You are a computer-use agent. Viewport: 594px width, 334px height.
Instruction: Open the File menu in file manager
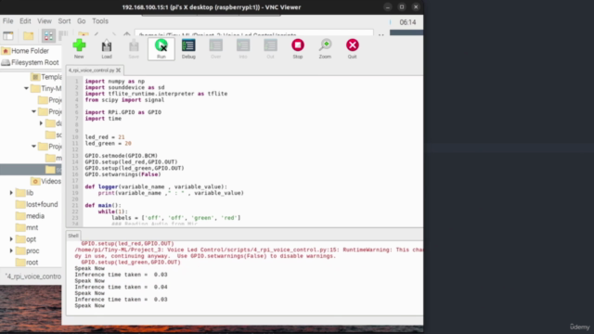pos(7,21)
